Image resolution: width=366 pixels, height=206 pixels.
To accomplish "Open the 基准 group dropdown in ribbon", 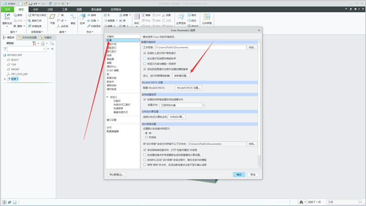I will [63, 32].
